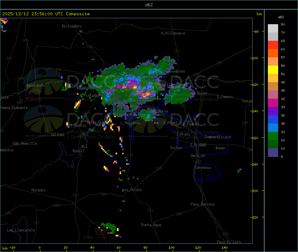Select the S_Pintada location label
The height and width of the screenshot is (252, 298).
(x=88, y=96)
